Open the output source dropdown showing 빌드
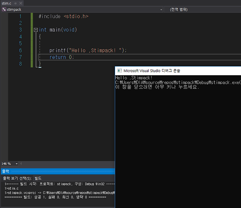This screenshot has height=208, width=241. pos(74,178)
